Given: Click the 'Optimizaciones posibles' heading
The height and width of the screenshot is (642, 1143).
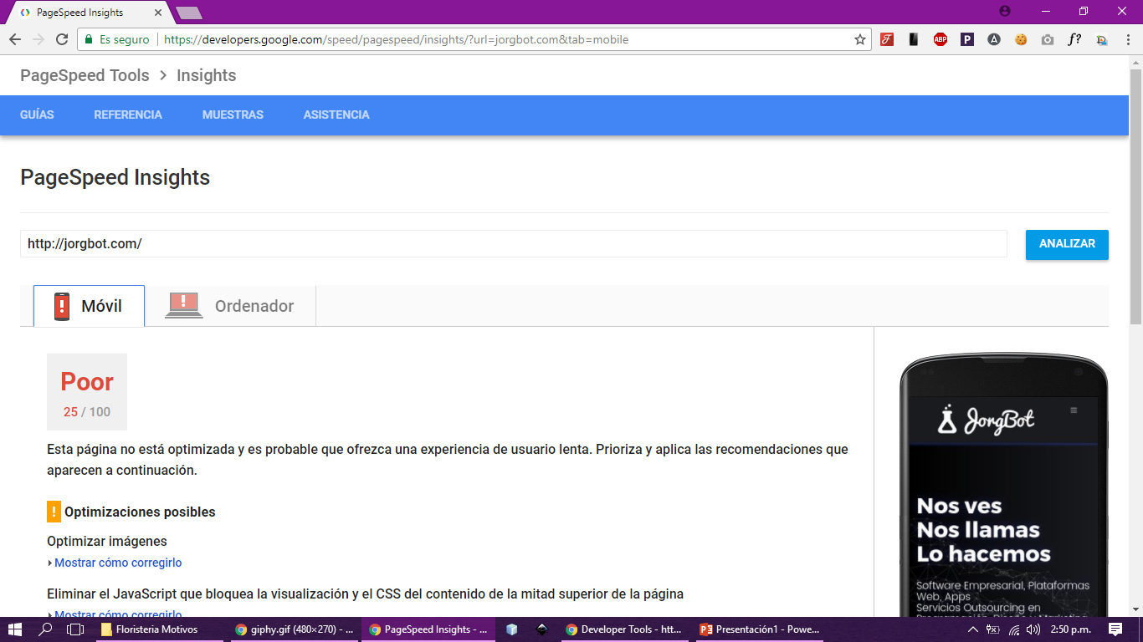Looking at the screenshot, I should [140, 512].
